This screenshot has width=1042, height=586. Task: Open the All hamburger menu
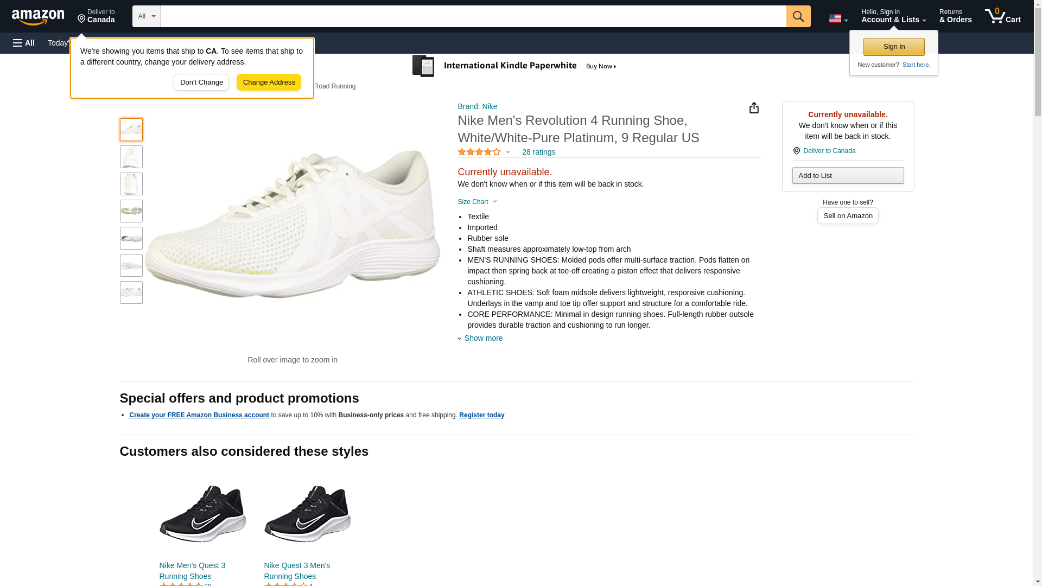point(24,43)
